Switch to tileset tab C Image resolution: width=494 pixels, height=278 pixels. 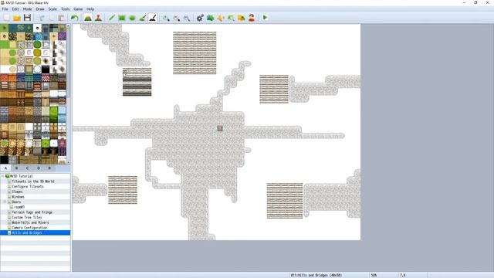(x=28, y=168)
